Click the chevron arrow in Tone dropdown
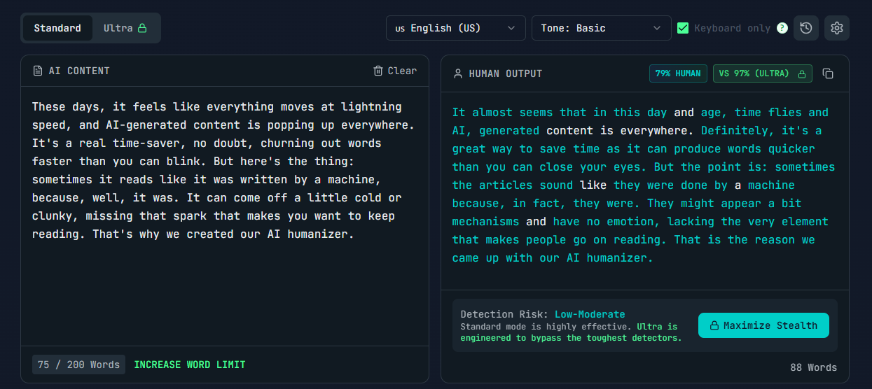Image resolution: width=872 pixels, height=389 pixels. pyautogui.click(x=656, y=28)
